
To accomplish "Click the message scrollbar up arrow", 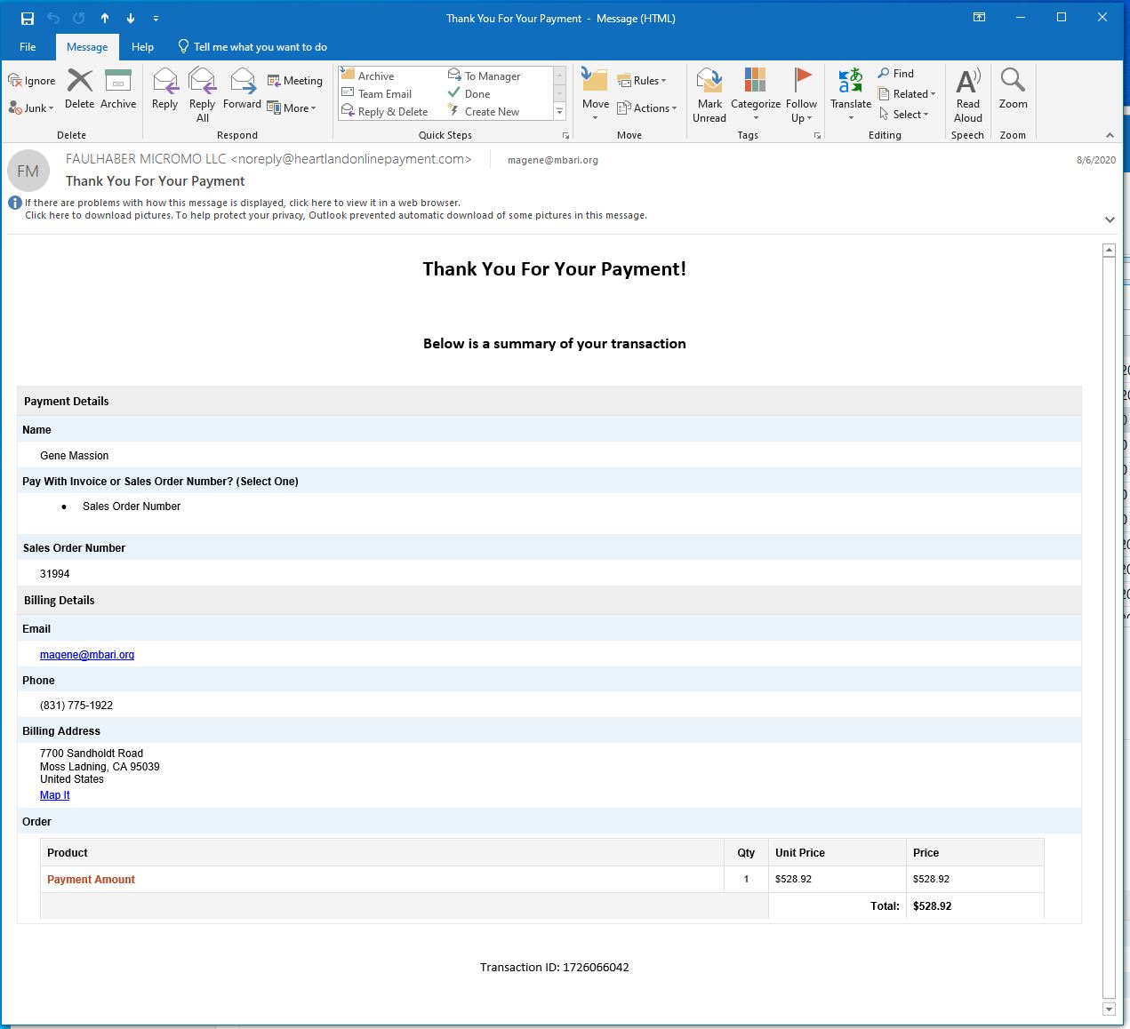I will [1109, 251].
